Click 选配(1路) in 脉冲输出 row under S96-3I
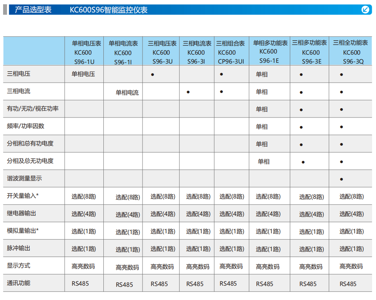 point(198,249)
